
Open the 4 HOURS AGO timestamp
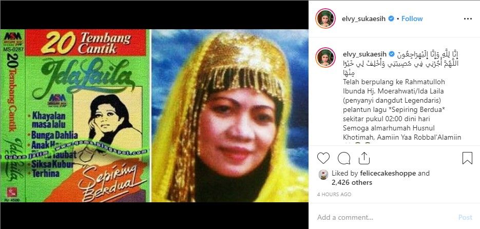click(334, 195)
